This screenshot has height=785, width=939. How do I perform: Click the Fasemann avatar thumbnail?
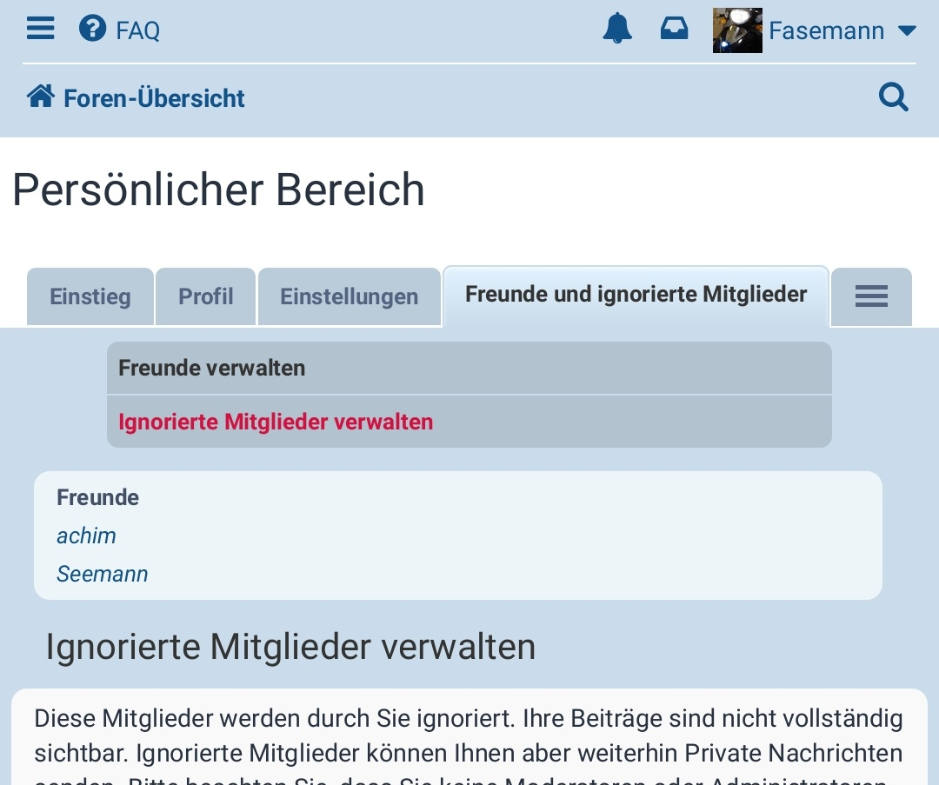click(737, 30)
